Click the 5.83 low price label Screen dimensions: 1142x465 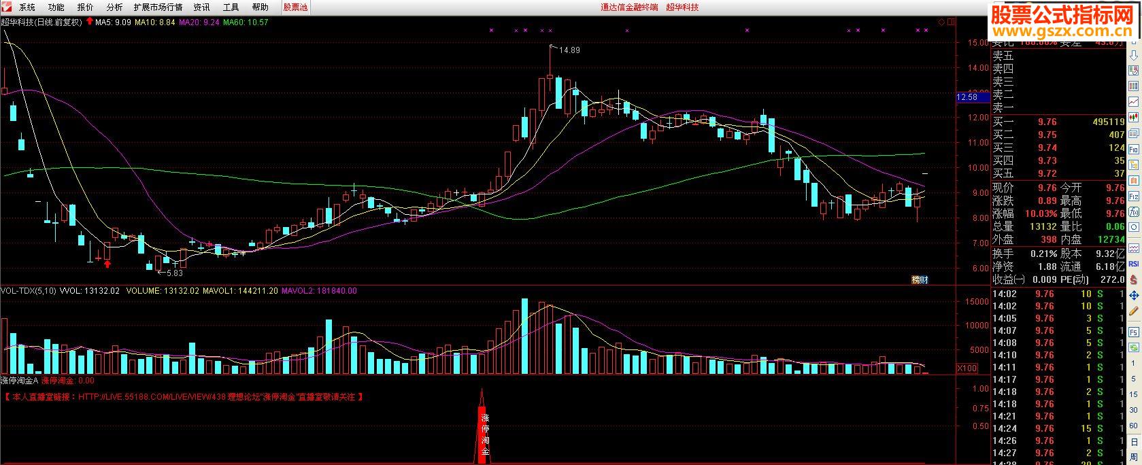[174, 273]
